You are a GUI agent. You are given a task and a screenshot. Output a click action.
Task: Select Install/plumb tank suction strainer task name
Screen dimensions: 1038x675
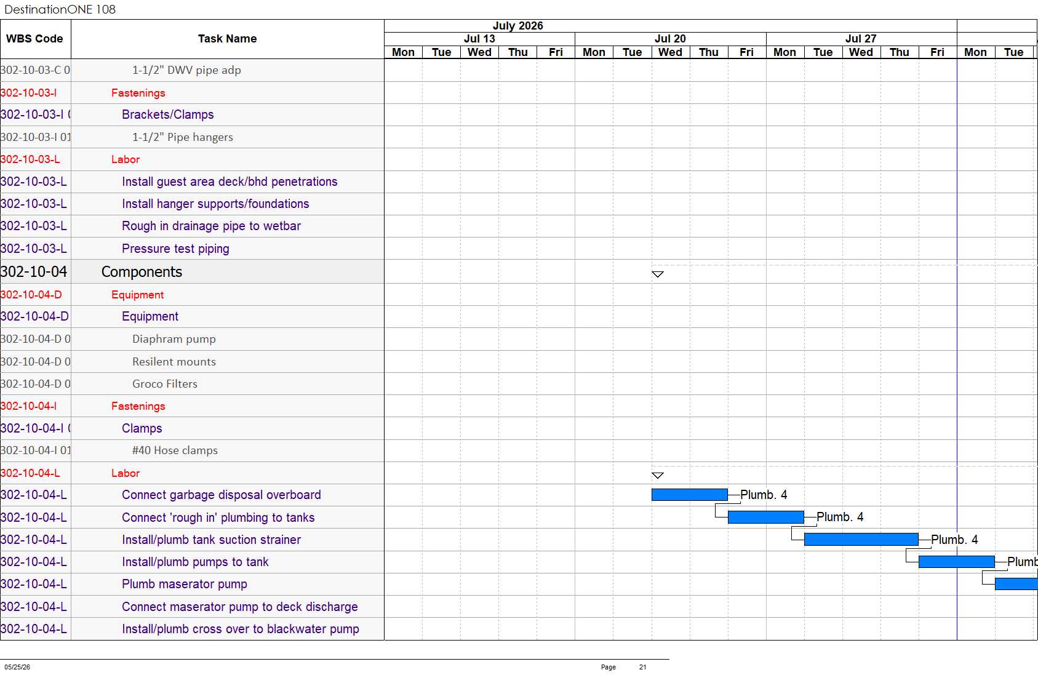tap(212, 540)
